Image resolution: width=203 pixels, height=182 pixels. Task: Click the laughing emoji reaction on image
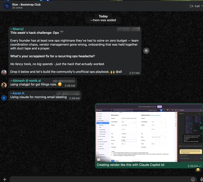[198, 170]
